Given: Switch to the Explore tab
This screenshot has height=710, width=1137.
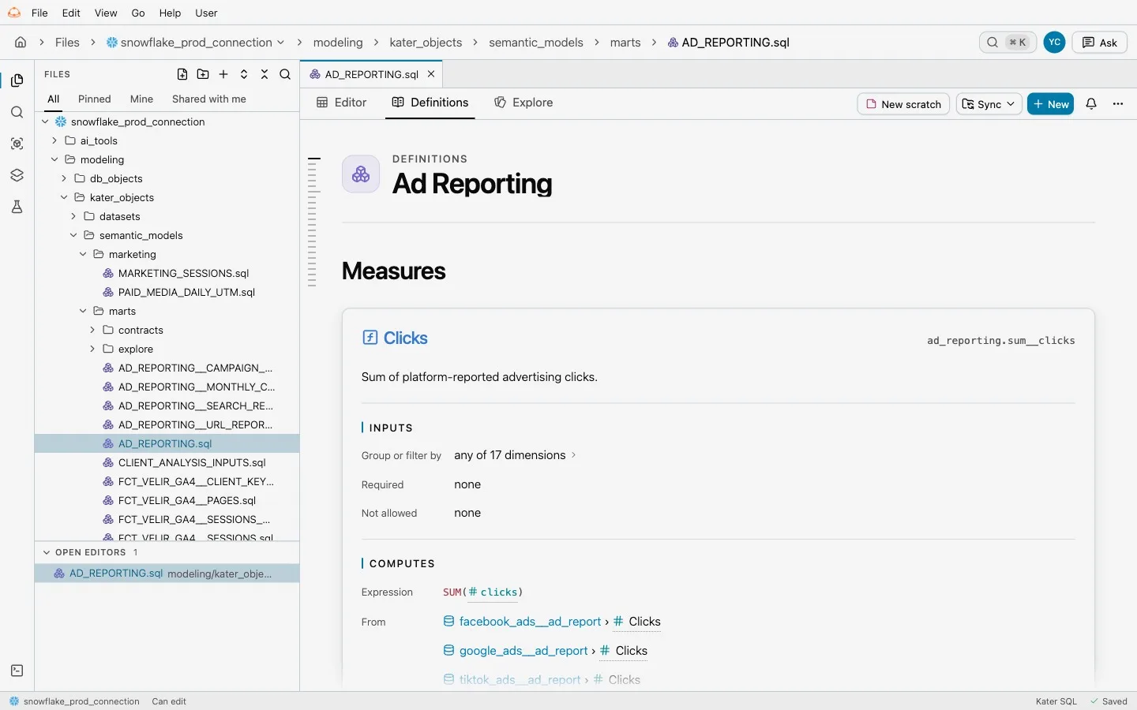Looking at the screenshot, I should tap(523, 103).
